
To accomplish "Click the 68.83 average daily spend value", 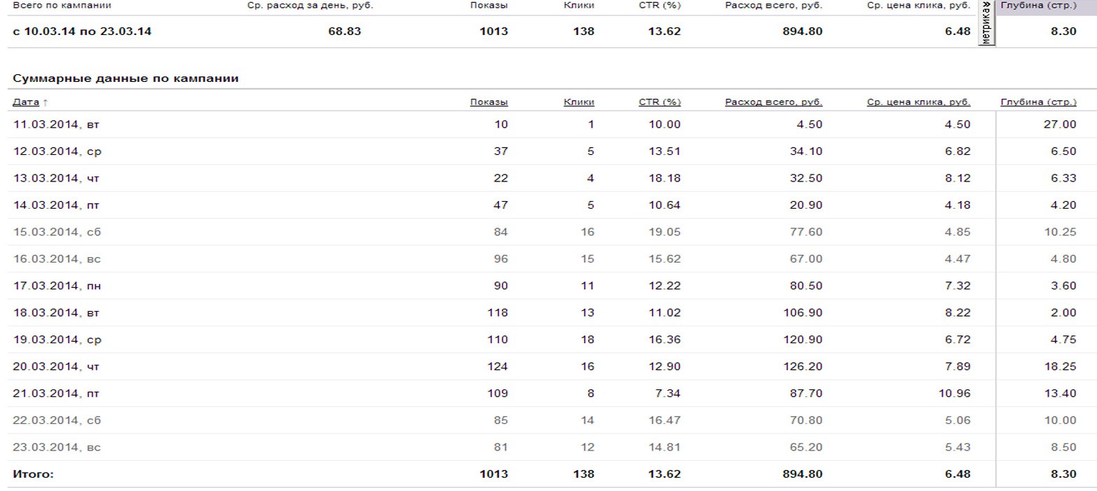I will point(345,31).
